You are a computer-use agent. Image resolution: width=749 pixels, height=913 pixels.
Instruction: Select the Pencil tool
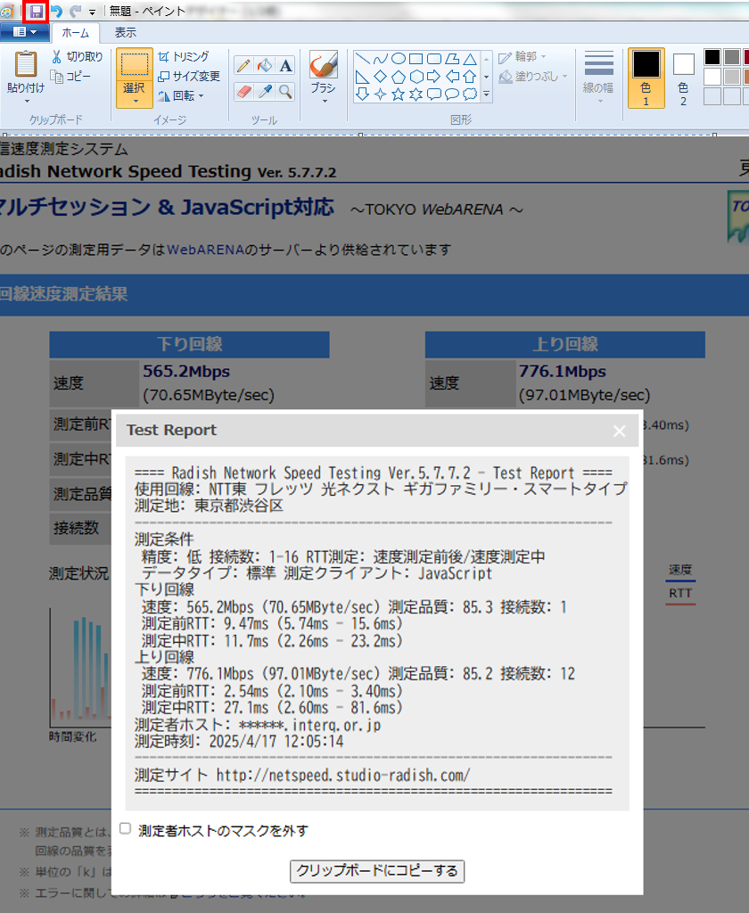click(243, 66)
